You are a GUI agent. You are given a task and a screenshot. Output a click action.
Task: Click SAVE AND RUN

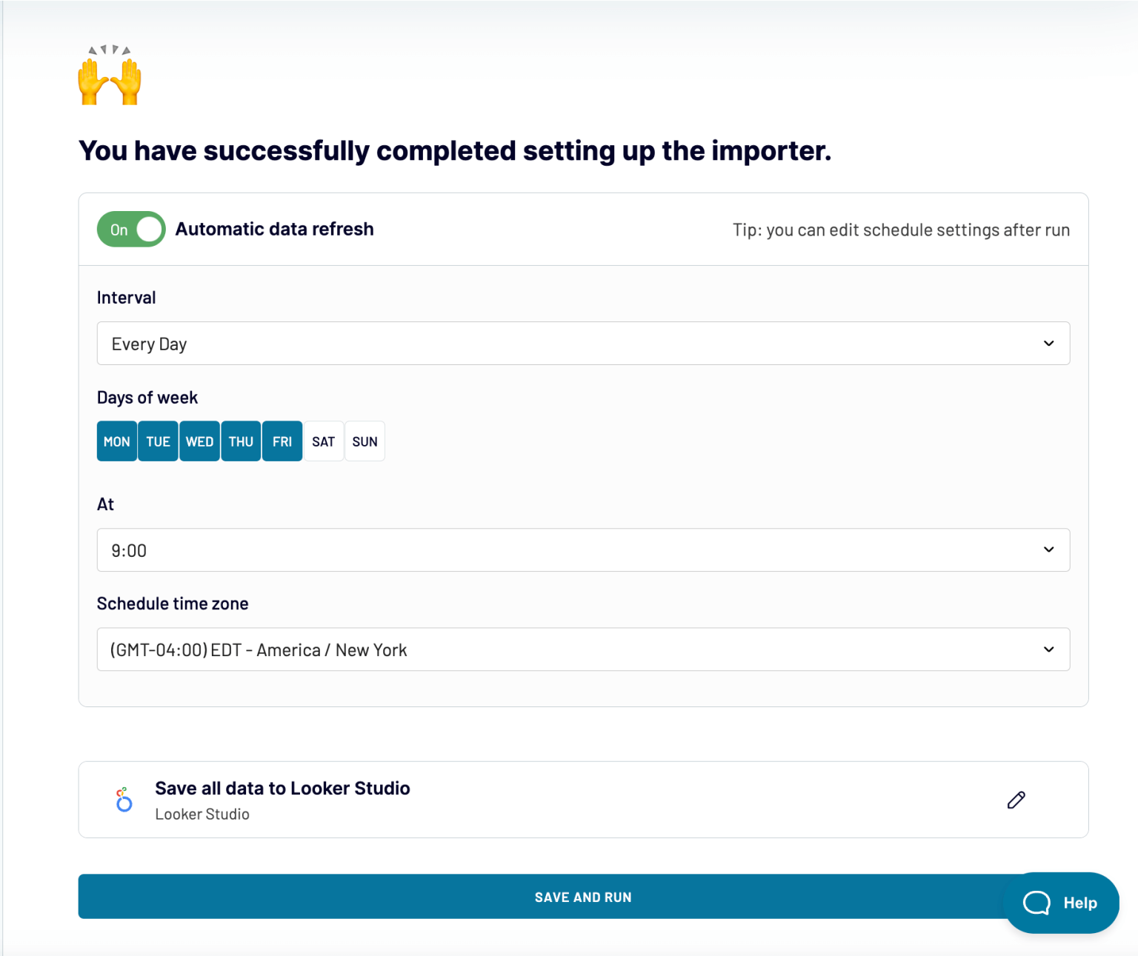(x=582, y=896)
